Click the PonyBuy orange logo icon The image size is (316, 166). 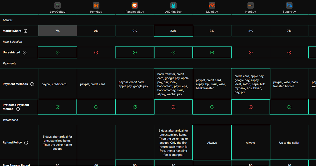[x=96, y=5]
